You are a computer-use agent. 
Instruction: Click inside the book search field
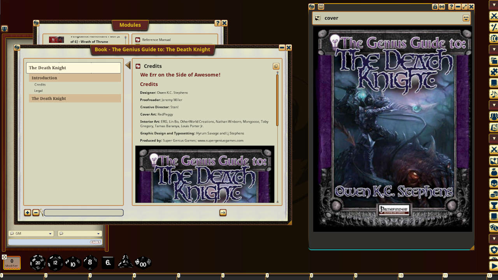point(83,212)
